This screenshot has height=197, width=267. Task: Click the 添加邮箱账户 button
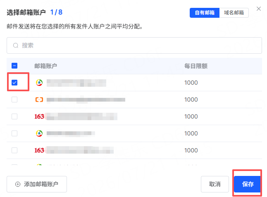pos(37,184)
